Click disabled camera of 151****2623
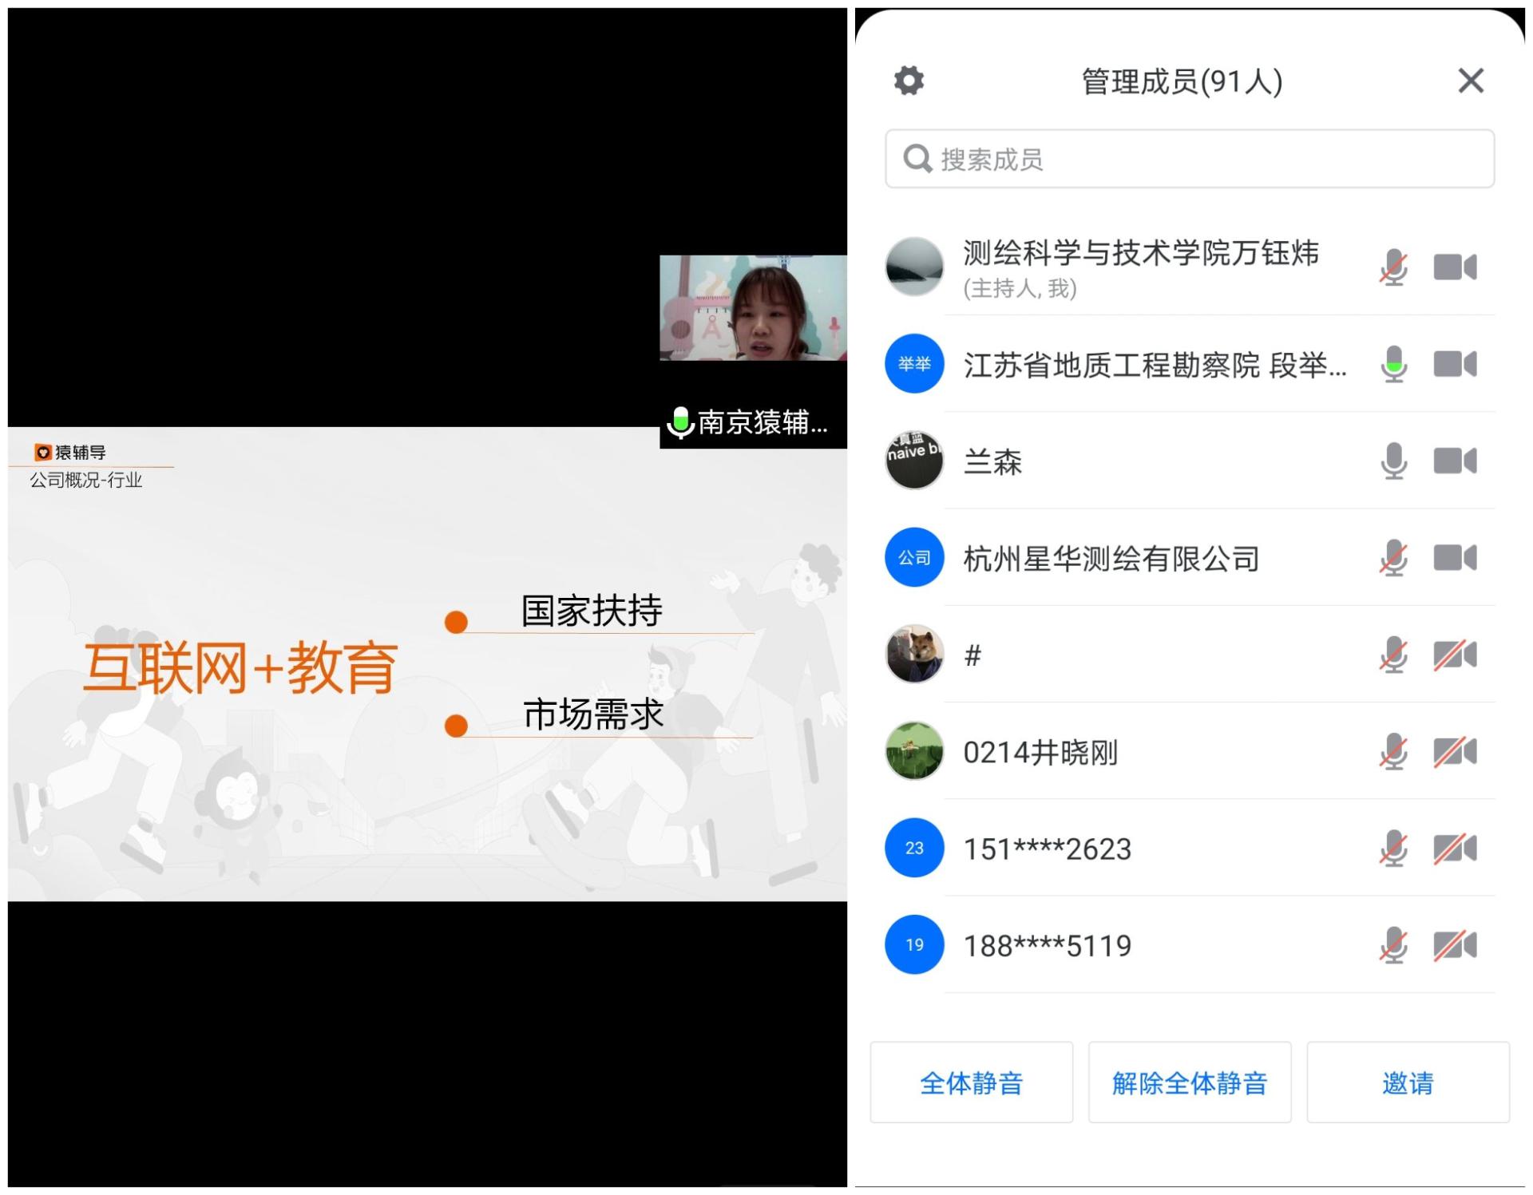Viewport: 1533px width, 1195px height. [x=1455, y=849]
